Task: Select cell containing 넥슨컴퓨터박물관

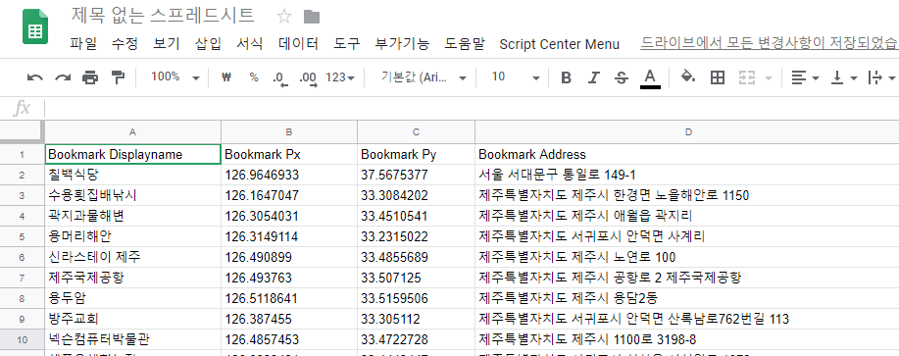Action: click(133, 339)
